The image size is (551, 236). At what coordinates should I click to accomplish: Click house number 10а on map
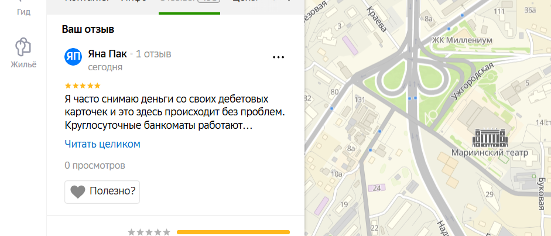click(336, 173)
